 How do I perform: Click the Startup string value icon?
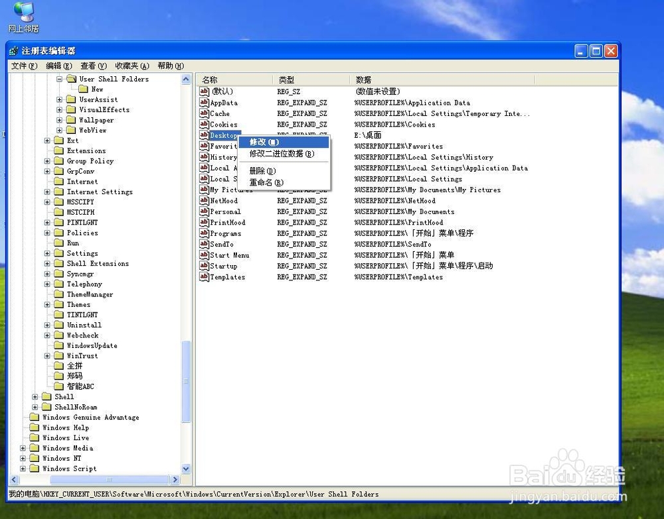pyautogui.click(x=204, y=266)
